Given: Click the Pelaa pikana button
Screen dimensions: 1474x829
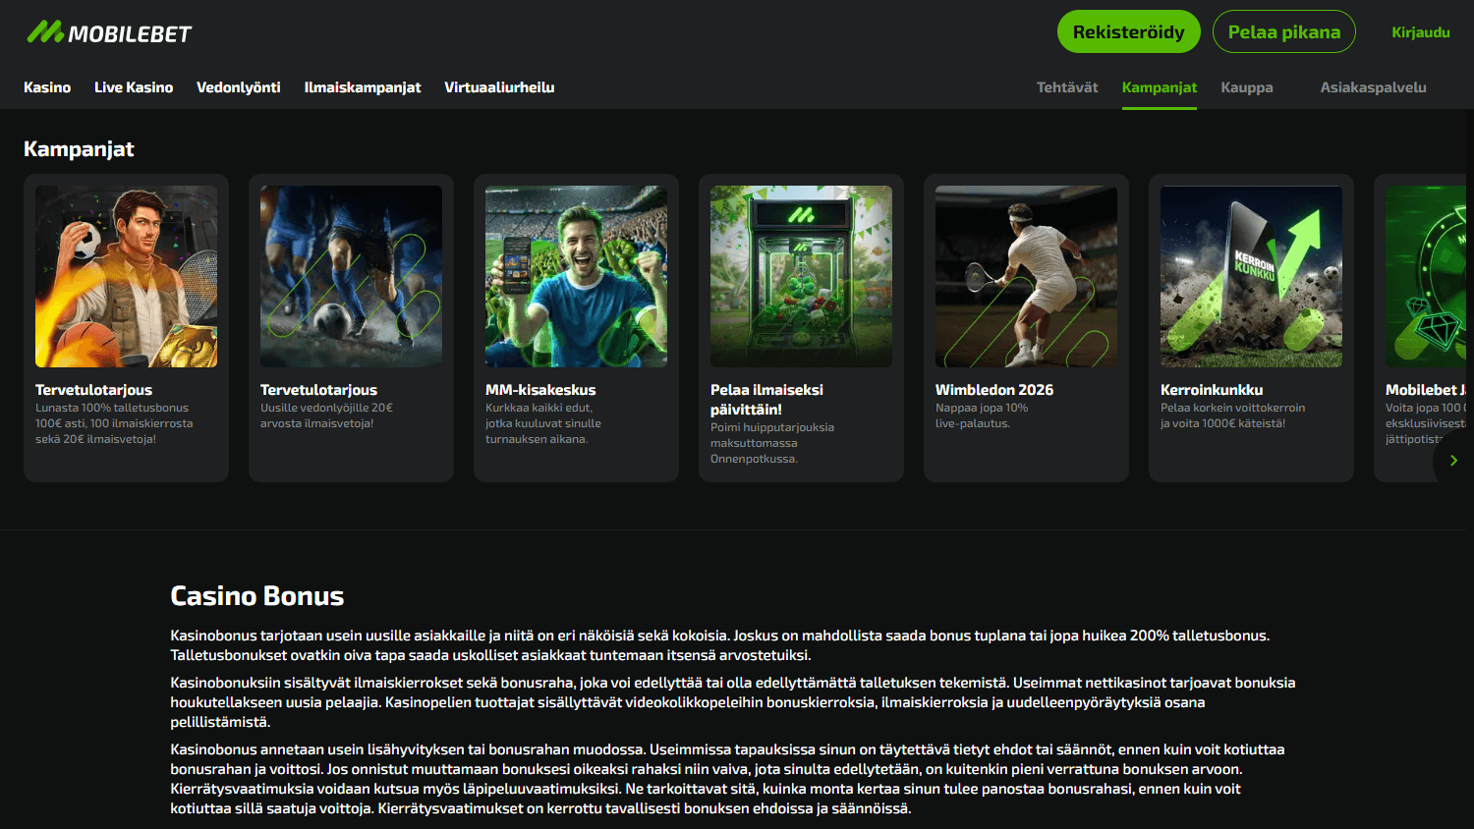Looking at the screenshot, I should [x=1283, y=31].
